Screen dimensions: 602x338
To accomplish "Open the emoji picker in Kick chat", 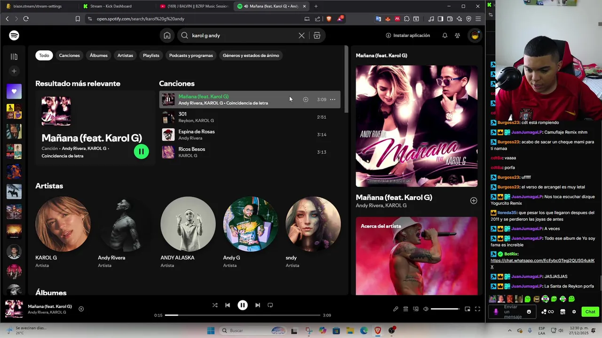I will tap(529, 312).
